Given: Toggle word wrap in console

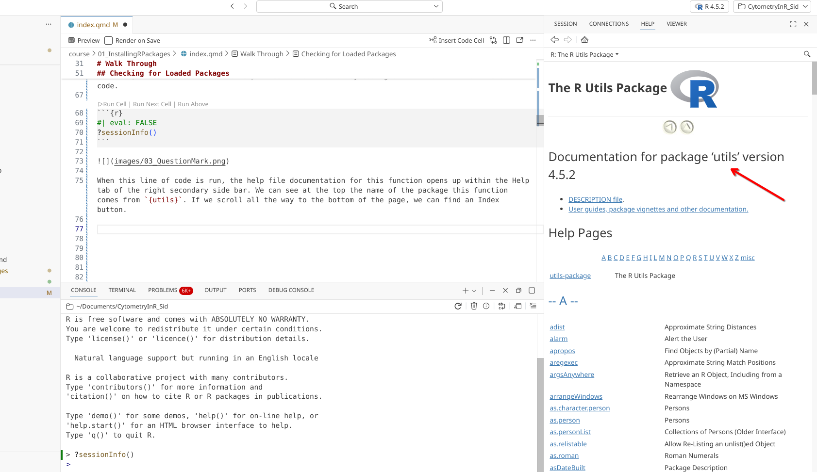Looking at the screenshot, I should pyautogui.click(x=502, y=306).
